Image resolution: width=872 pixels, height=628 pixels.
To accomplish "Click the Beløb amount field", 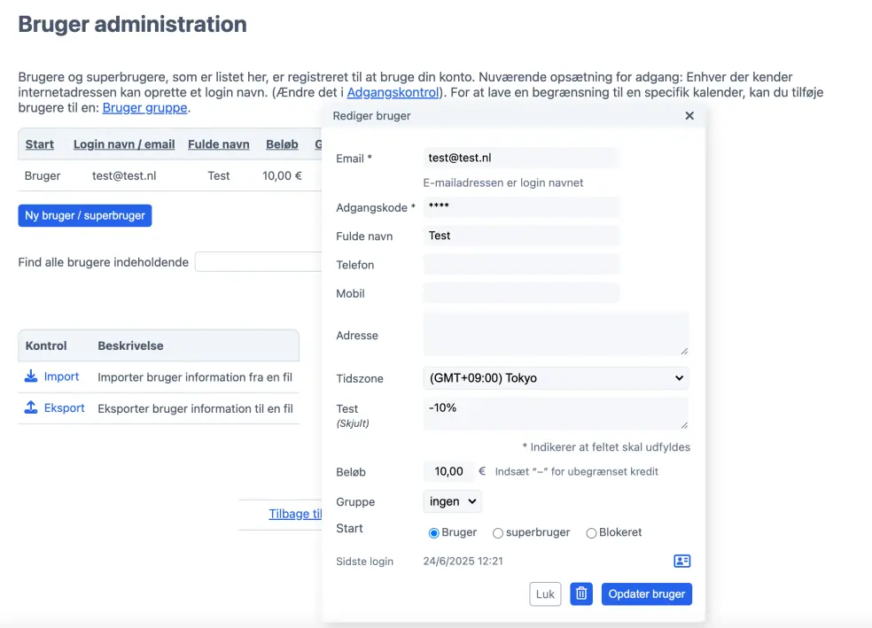I will pos(448,472).
